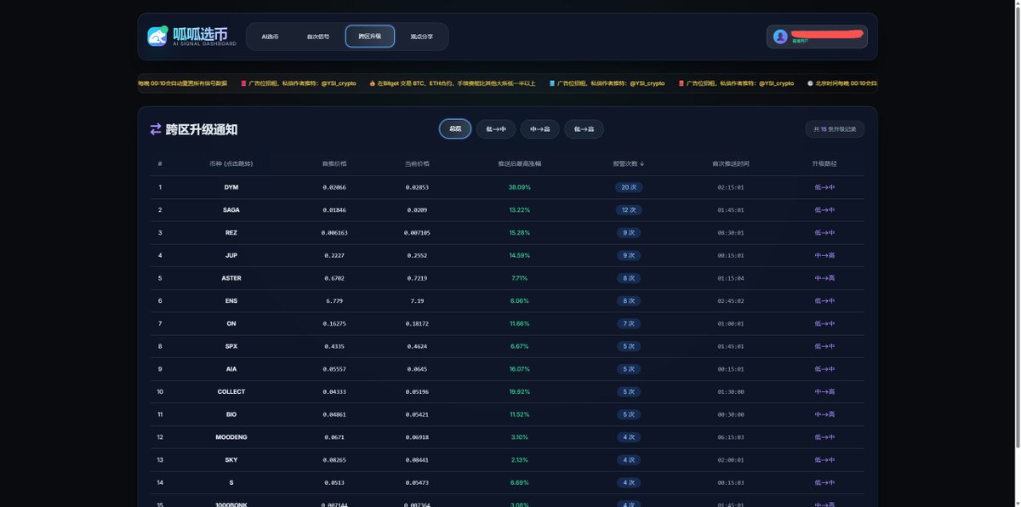Sort by the 报警次数 column header

[x=629, y=163]
